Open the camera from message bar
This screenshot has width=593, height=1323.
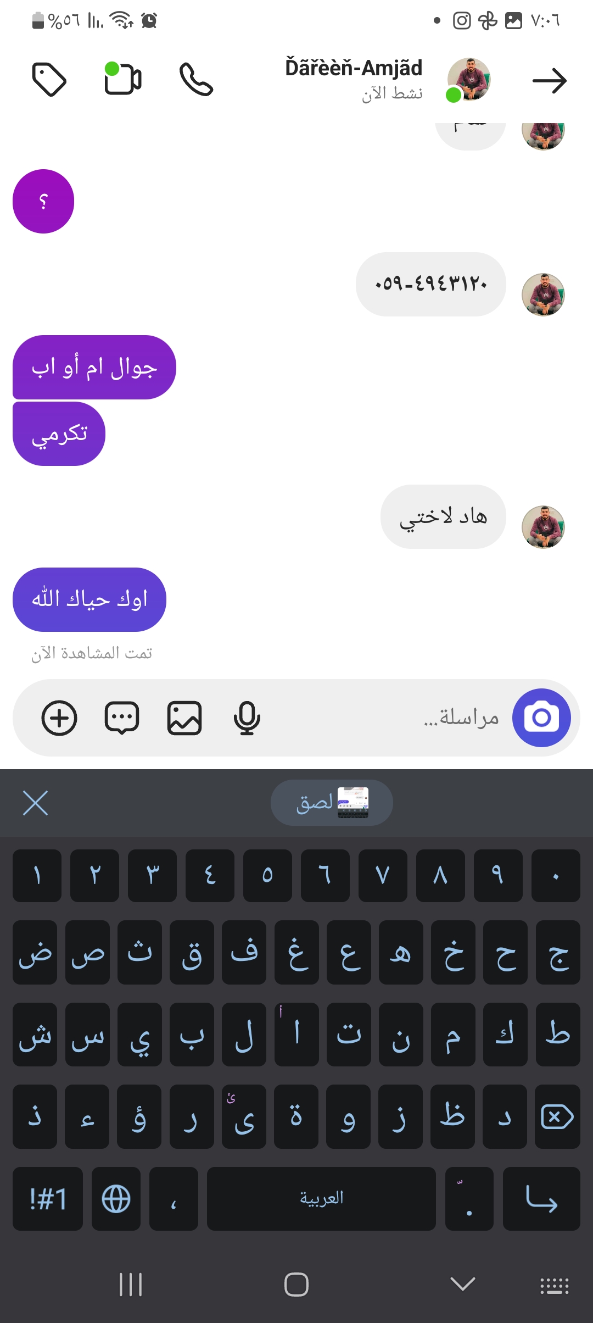click(541, 718)
